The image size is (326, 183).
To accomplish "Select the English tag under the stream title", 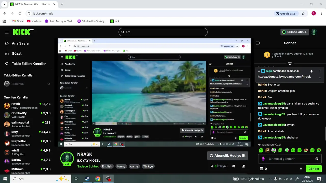I will click(x=107, y=166).
